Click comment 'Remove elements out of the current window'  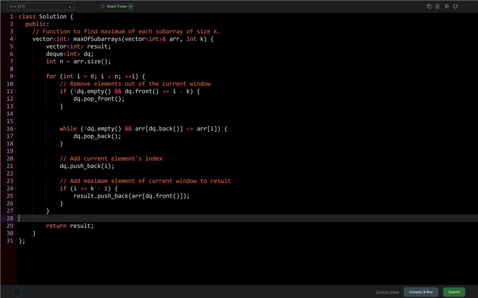coord(135,84)
